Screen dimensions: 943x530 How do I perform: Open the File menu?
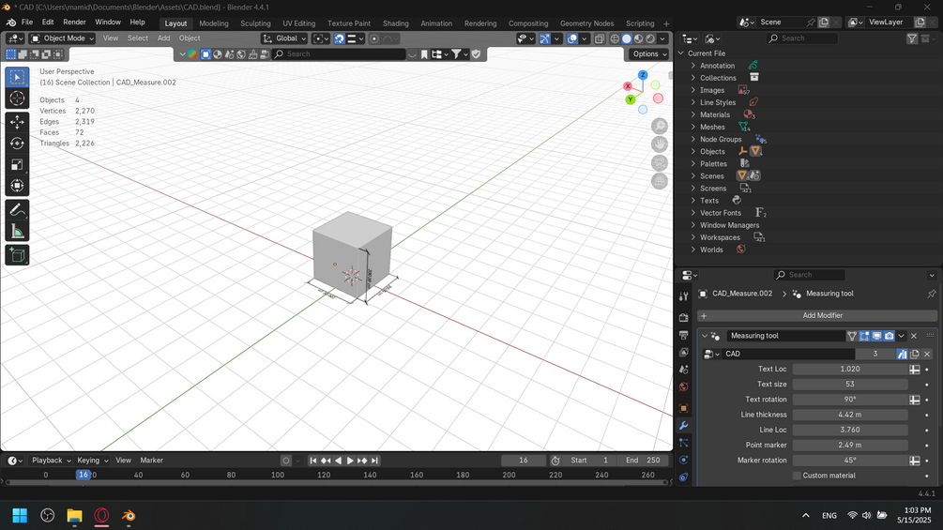pos(27,23)
